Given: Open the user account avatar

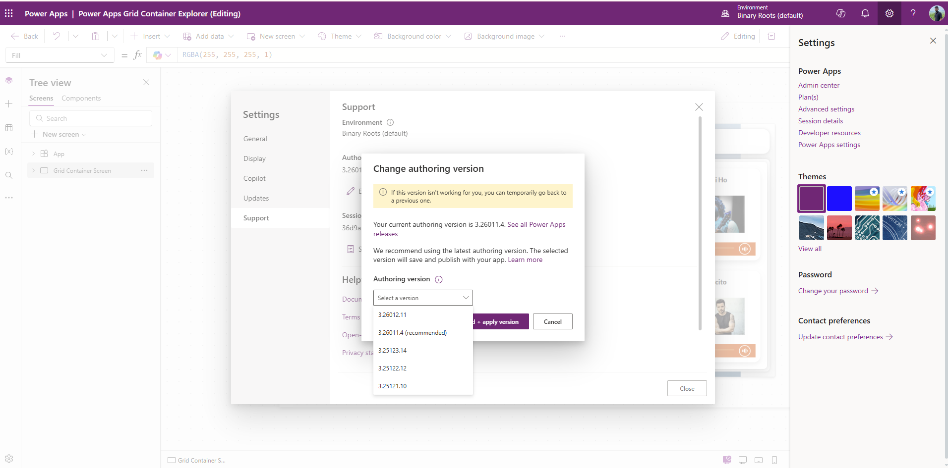Looking at the screenshot, I should (937, 13).
